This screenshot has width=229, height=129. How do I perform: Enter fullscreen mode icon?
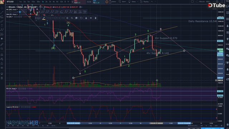(222, 1)
